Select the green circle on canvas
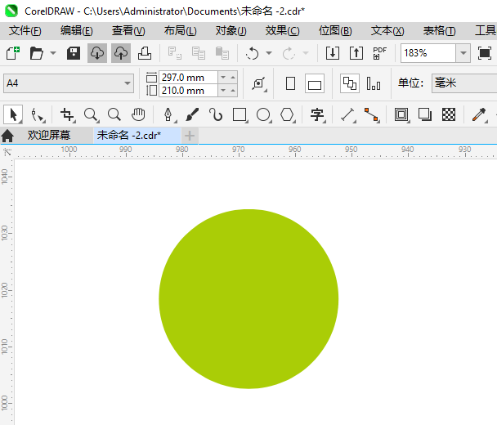This screenshot has height=425, width=497. pos(248,299)
